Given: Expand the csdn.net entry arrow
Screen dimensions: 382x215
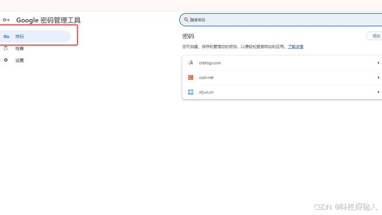Looking at the screenshot, I should click(378, 77).
